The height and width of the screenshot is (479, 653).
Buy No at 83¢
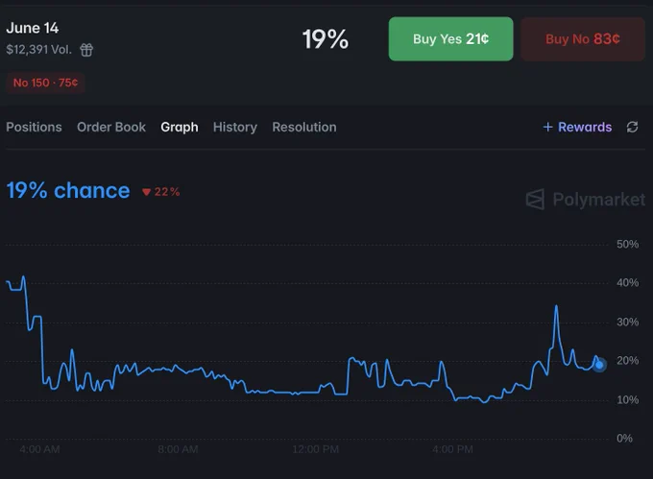point(583,38)
